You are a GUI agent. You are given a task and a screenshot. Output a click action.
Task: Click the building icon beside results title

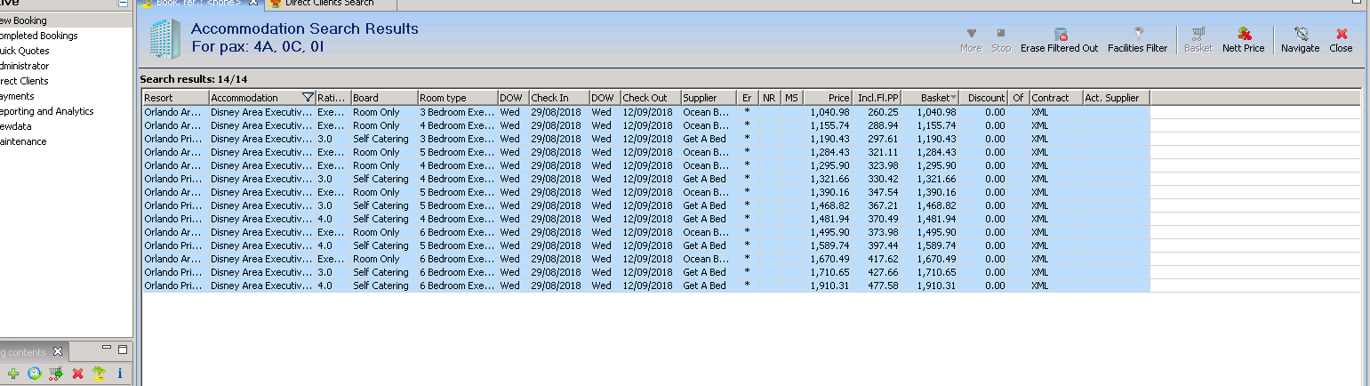pyautogui.click(x=164, y=38)
